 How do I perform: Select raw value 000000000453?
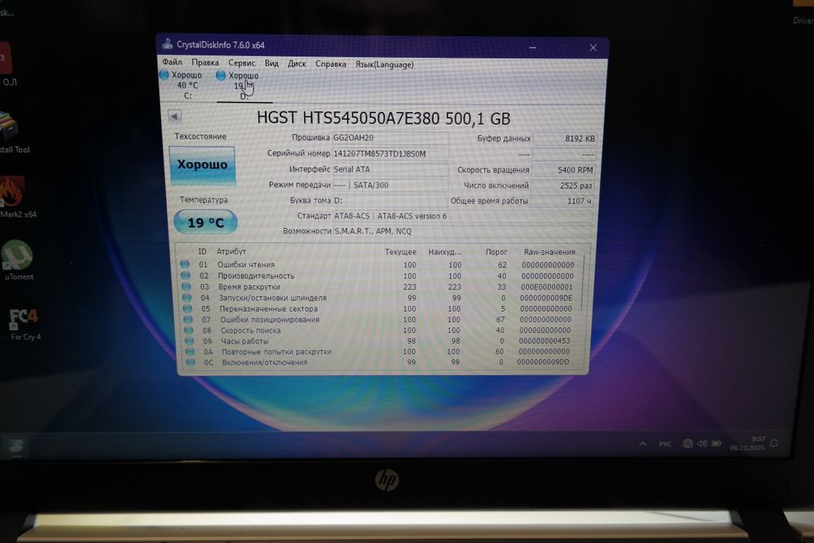coord(545,341)
